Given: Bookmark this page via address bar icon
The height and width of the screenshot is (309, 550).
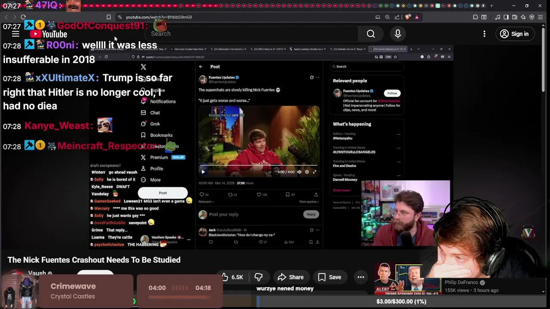Looking at the screenshot, I should (x=109, y=17).
